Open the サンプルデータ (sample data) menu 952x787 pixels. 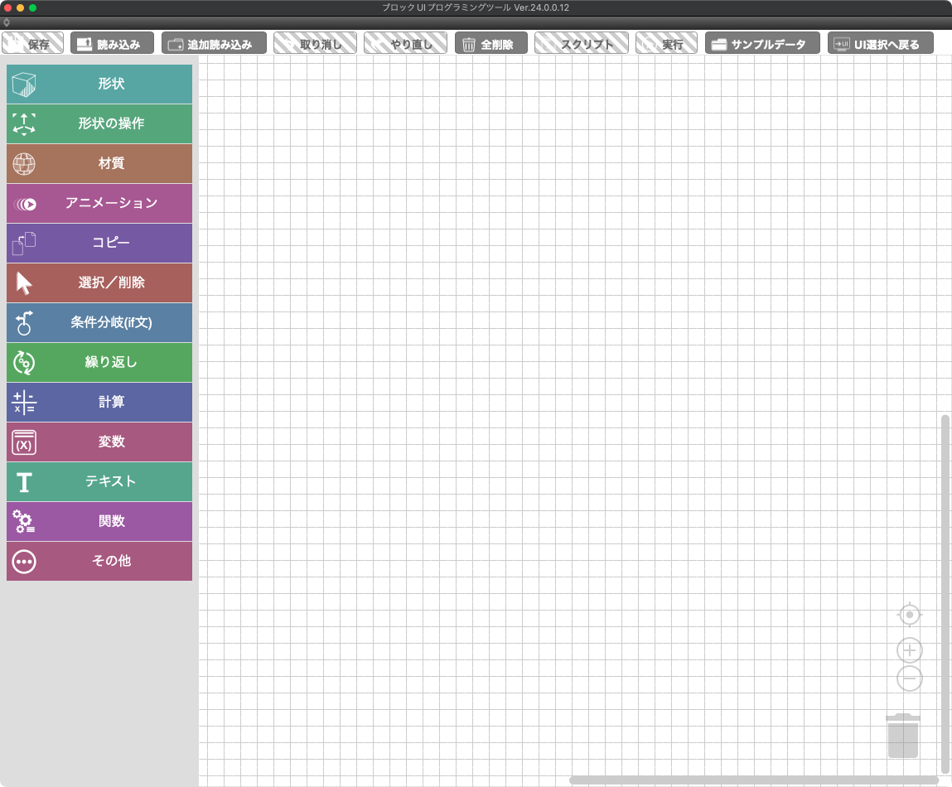[x=762, y=44]
